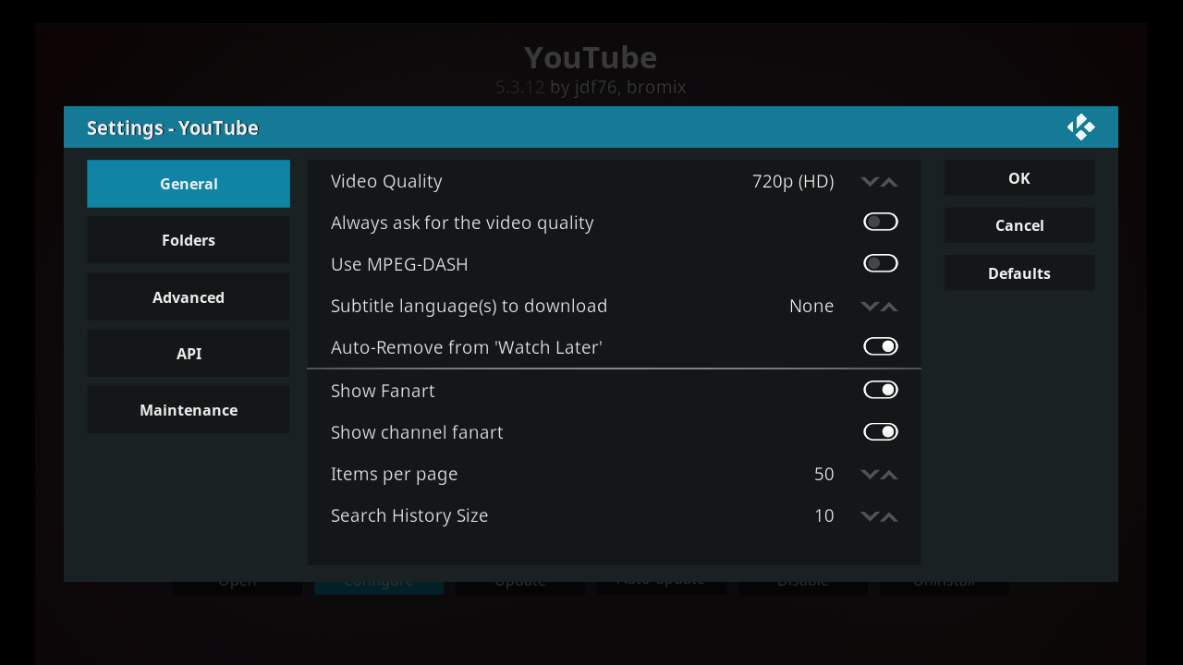Increase Video Quality using the up chevron
This screenshot has width=1183, height=665.
890,181
